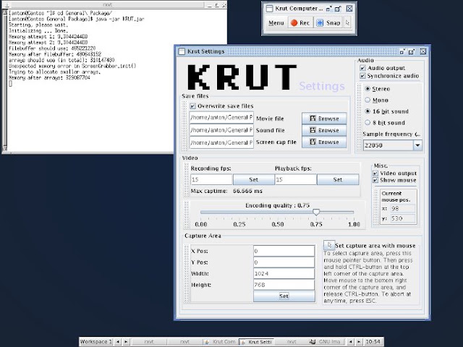
Task: Browse for Movie file location
Action: 324,119
